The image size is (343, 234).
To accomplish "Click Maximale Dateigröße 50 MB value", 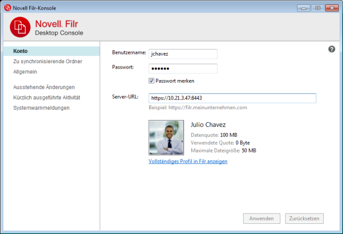I will click(249, 150).
